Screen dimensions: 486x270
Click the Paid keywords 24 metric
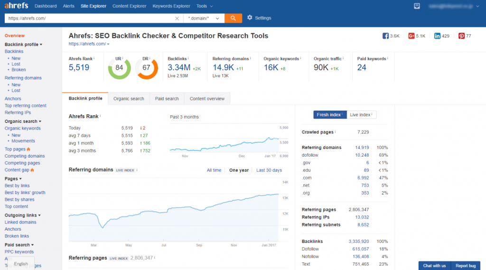(x=362, y=67)
